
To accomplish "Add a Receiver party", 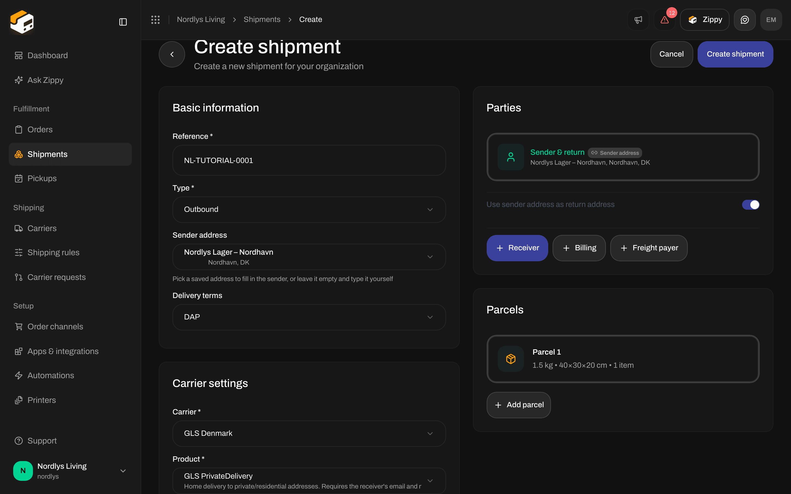I will (x=517, y=248).
